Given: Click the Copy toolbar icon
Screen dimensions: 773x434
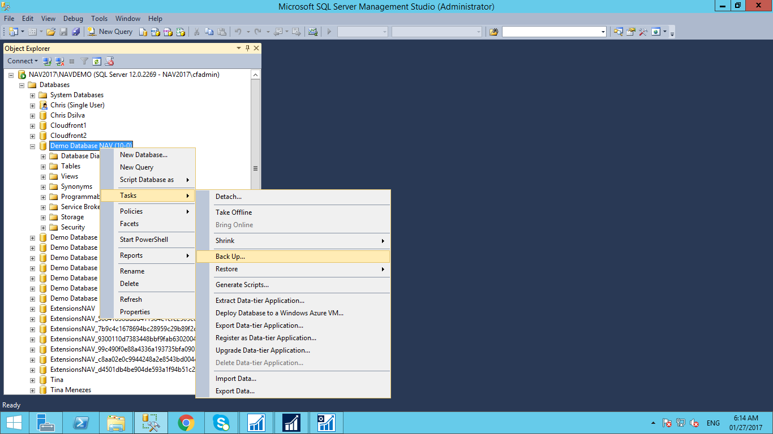Looking at the screenshot, I should (209, 32).
